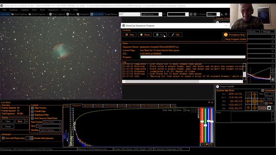Expand the Quick Capture dropdown arrow
The image size is (276, 155).
(x=48, y=14)
